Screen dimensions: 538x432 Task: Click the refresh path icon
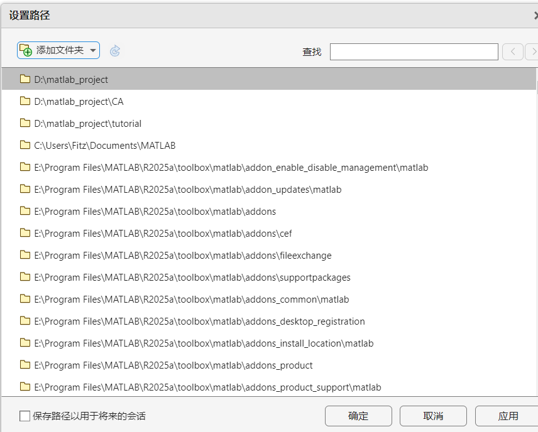pyautogui.click(x=115, y=51)
